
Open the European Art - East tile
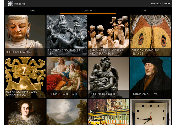tap(67, 77)
